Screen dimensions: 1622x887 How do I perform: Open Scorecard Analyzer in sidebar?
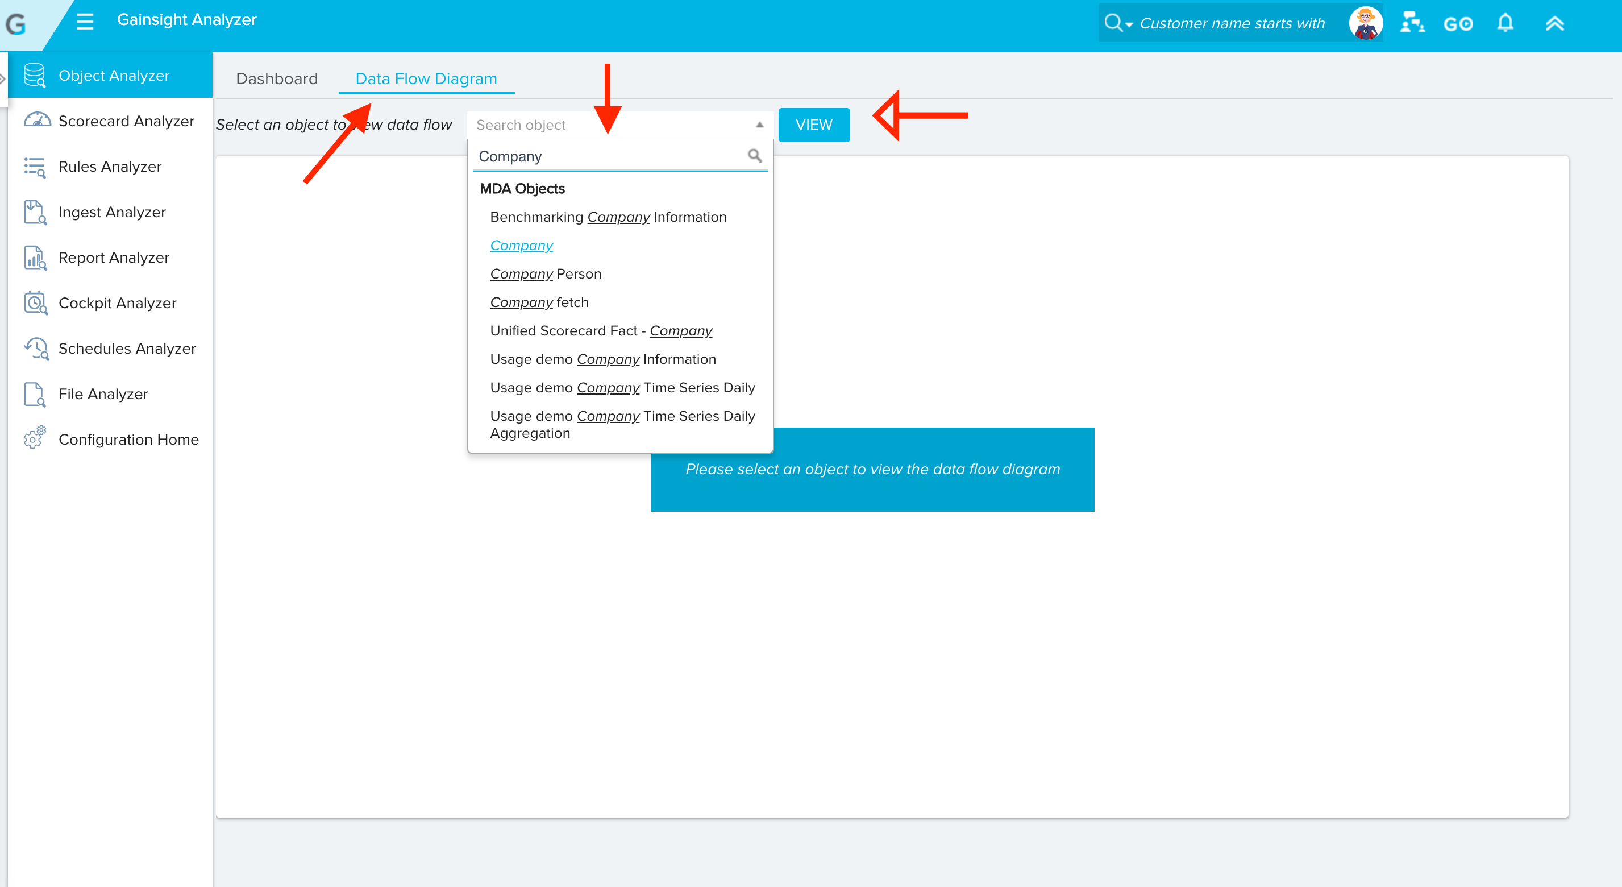click(111, 121)
